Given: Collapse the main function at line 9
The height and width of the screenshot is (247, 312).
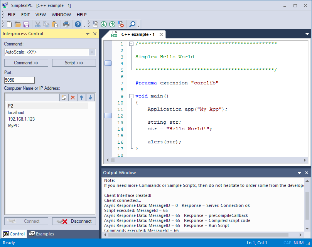Looking at the screenshot, I should click(131, 96).
